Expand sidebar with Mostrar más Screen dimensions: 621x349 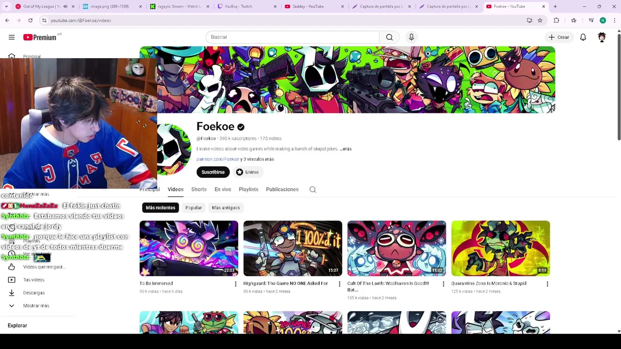36,306
